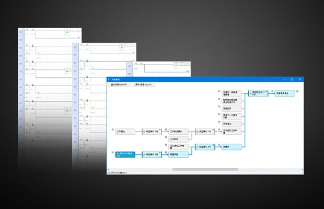Image resolution: width=324 pixels, height=209 pixels.
Task: Click the small square marker right of 设备操作停止 node
Action: [x=298, y=91]
